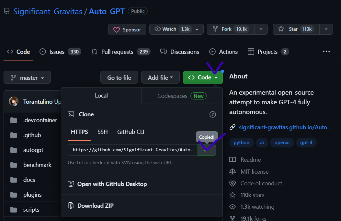This screenshot has height=221, width=341.
Task: Open the .devcontainer folder
Action: point(40,120)
